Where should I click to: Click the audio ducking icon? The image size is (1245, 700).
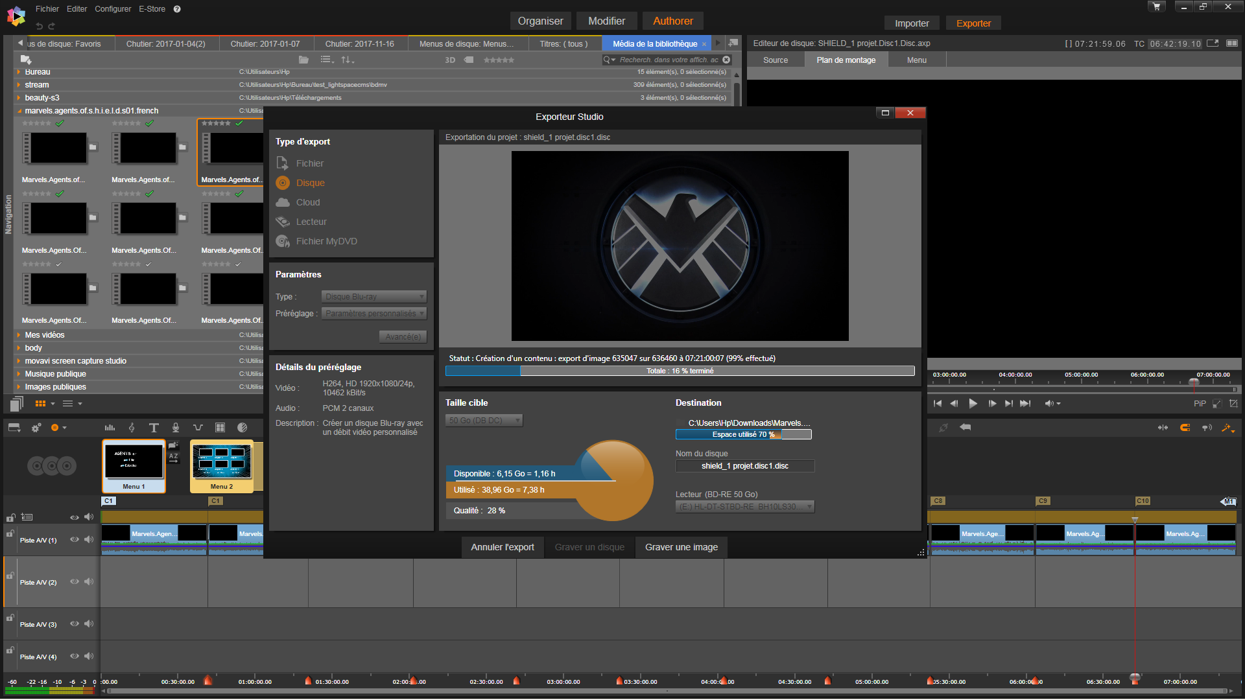pyautogui.click(x=198, y=428)
